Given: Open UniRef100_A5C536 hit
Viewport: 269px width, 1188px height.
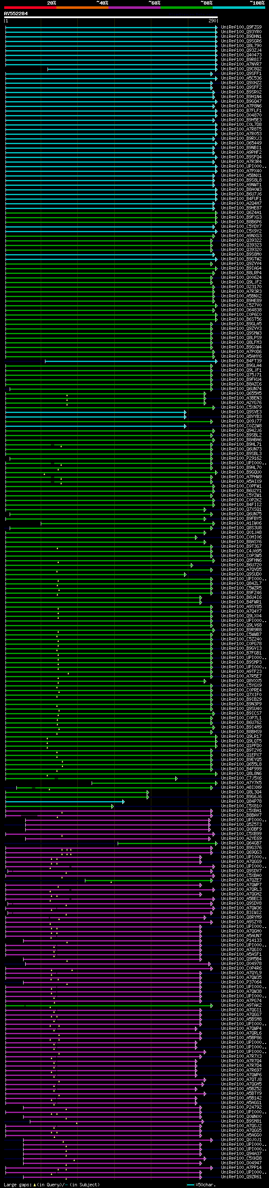Looking at the screenshot, I should click(x=241, y=78).
